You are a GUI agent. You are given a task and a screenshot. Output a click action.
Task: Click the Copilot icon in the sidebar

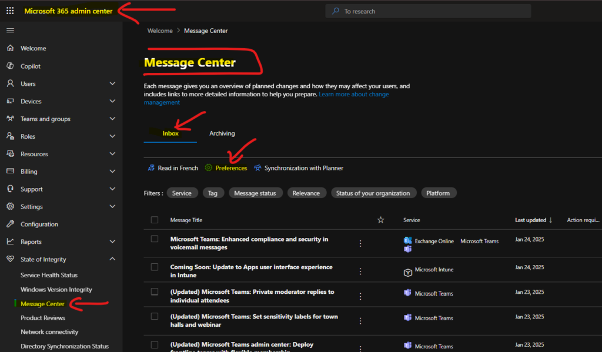click(x=10, y=66)
